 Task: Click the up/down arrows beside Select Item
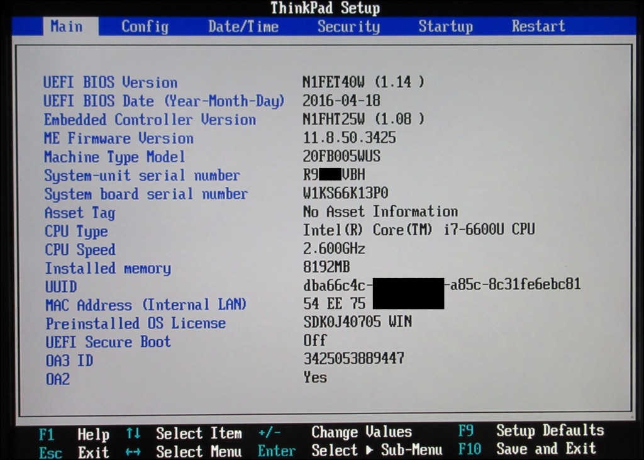[x=133, y=434]
